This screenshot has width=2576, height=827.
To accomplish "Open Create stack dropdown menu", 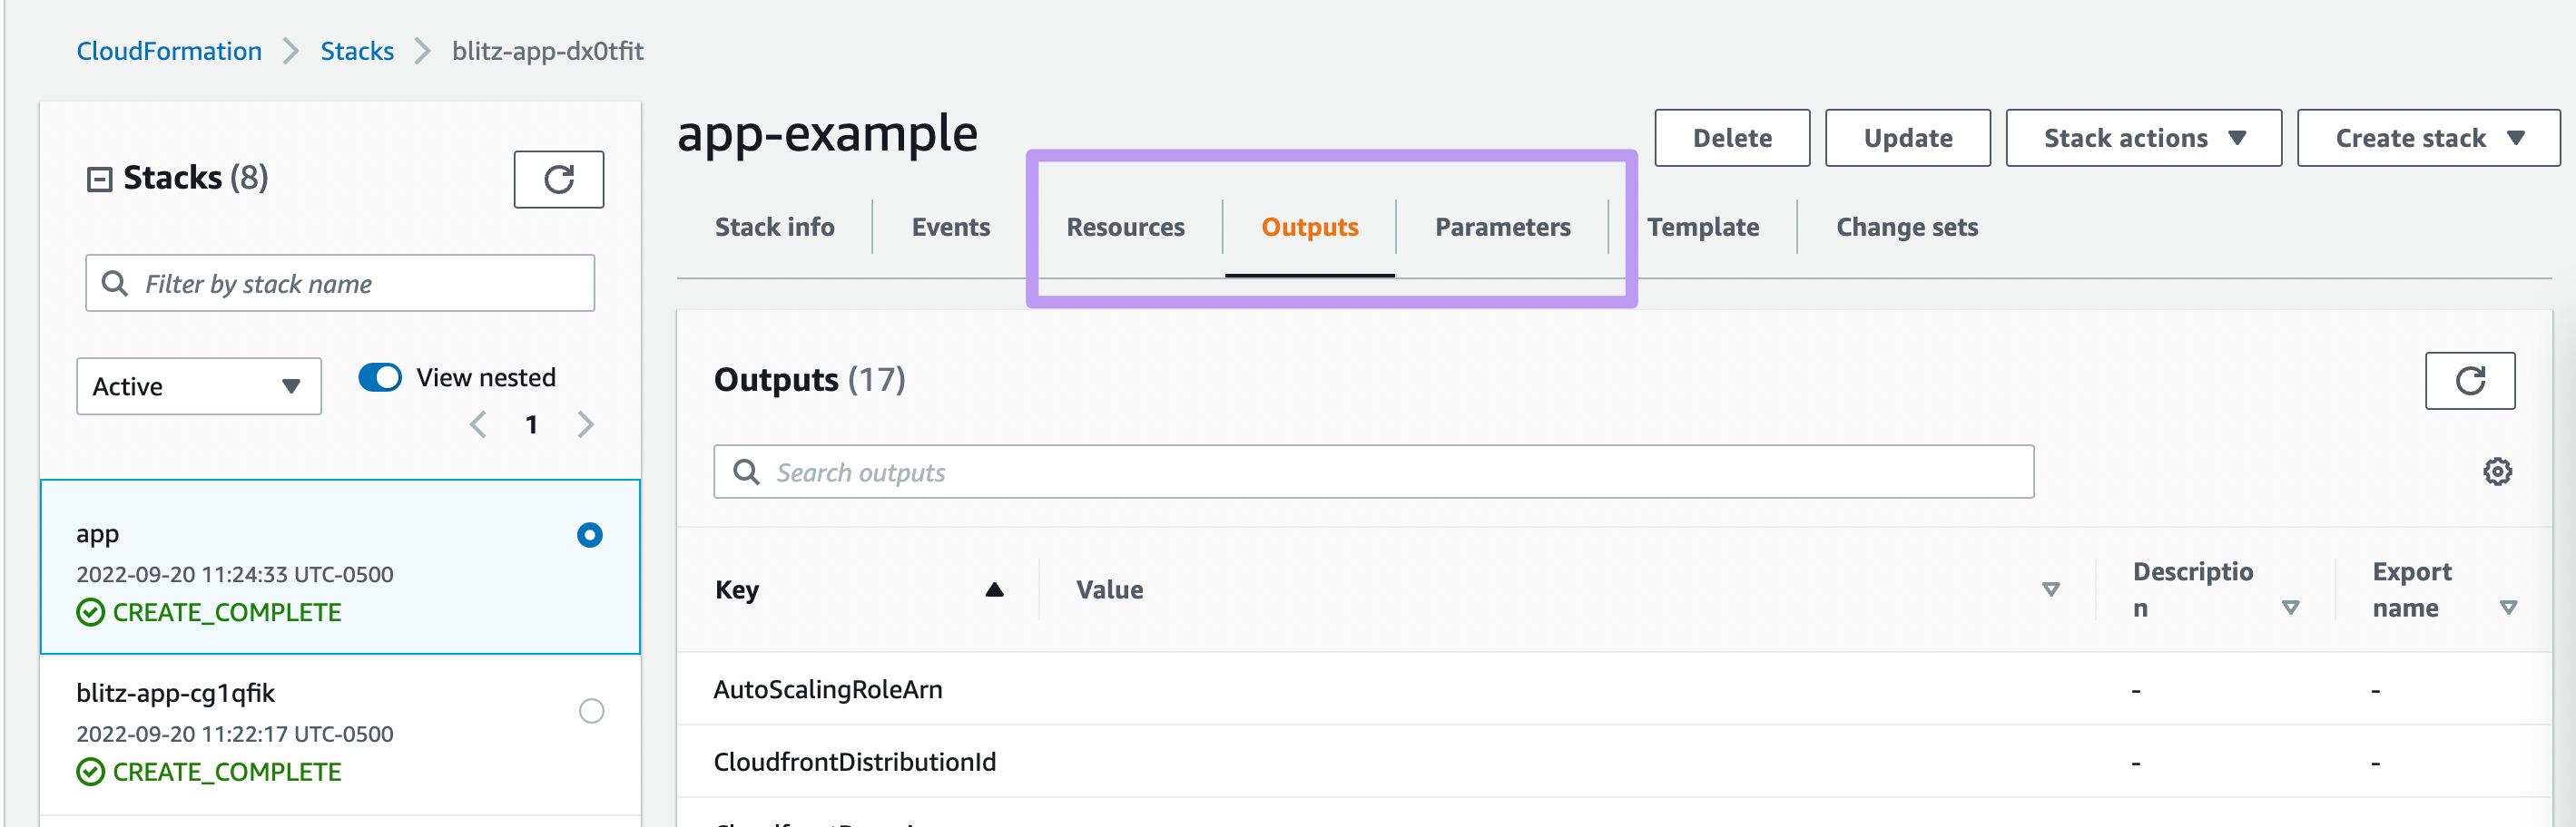I will pos(2428,138).
